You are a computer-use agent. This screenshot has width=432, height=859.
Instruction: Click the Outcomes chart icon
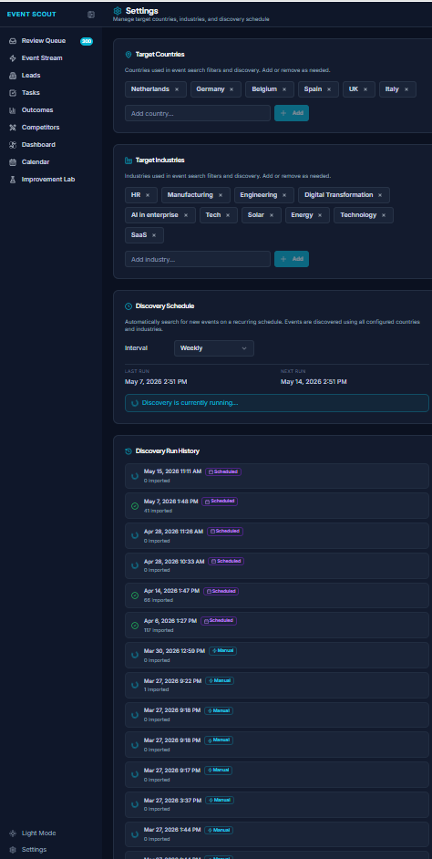[13, 110]
